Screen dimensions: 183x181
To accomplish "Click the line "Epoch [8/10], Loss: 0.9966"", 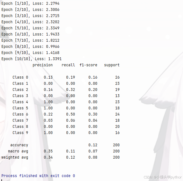I will click(30, 47).
